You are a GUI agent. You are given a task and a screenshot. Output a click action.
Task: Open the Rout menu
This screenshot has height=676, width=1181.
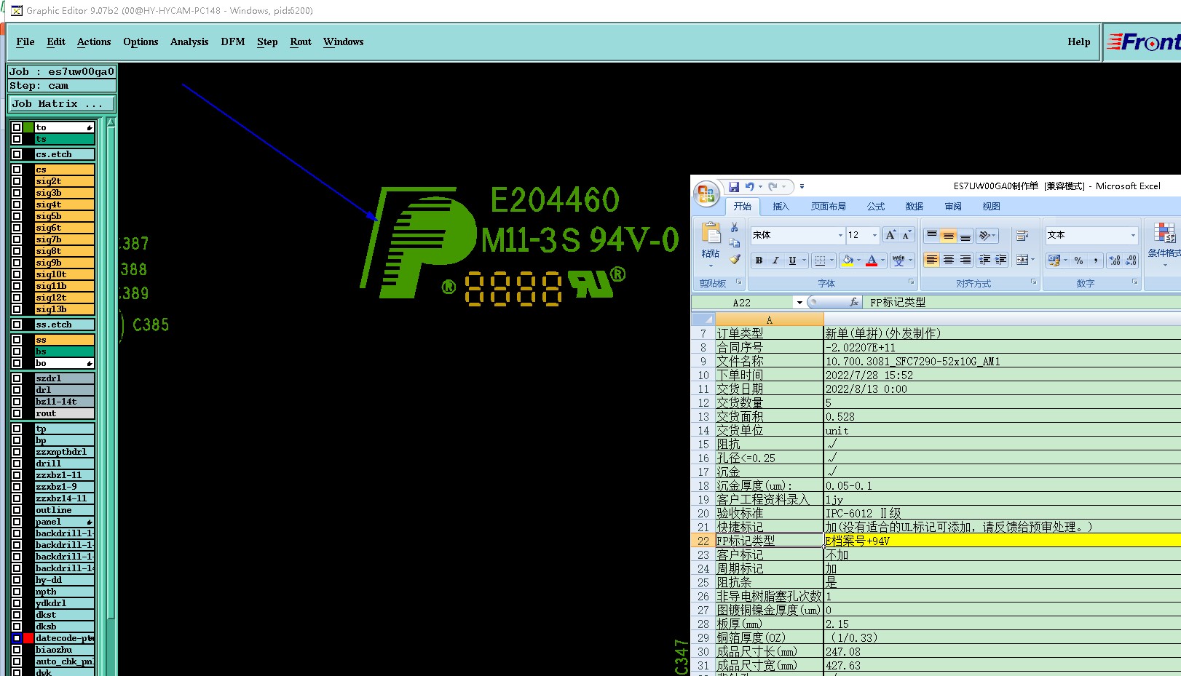301,42
